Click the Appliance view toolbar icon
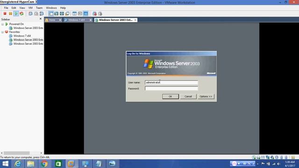299x168 pixels. click(x=80, y=14)
